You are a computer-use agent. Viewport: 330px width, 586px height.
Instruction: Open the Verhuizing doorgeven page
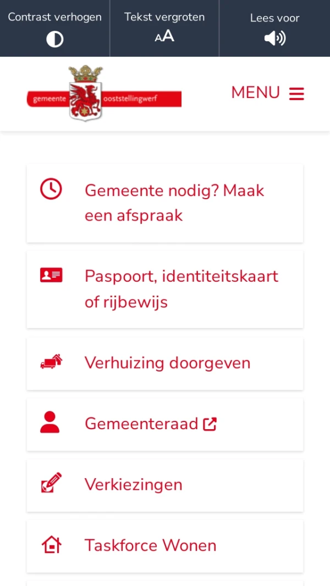[167, 363]
